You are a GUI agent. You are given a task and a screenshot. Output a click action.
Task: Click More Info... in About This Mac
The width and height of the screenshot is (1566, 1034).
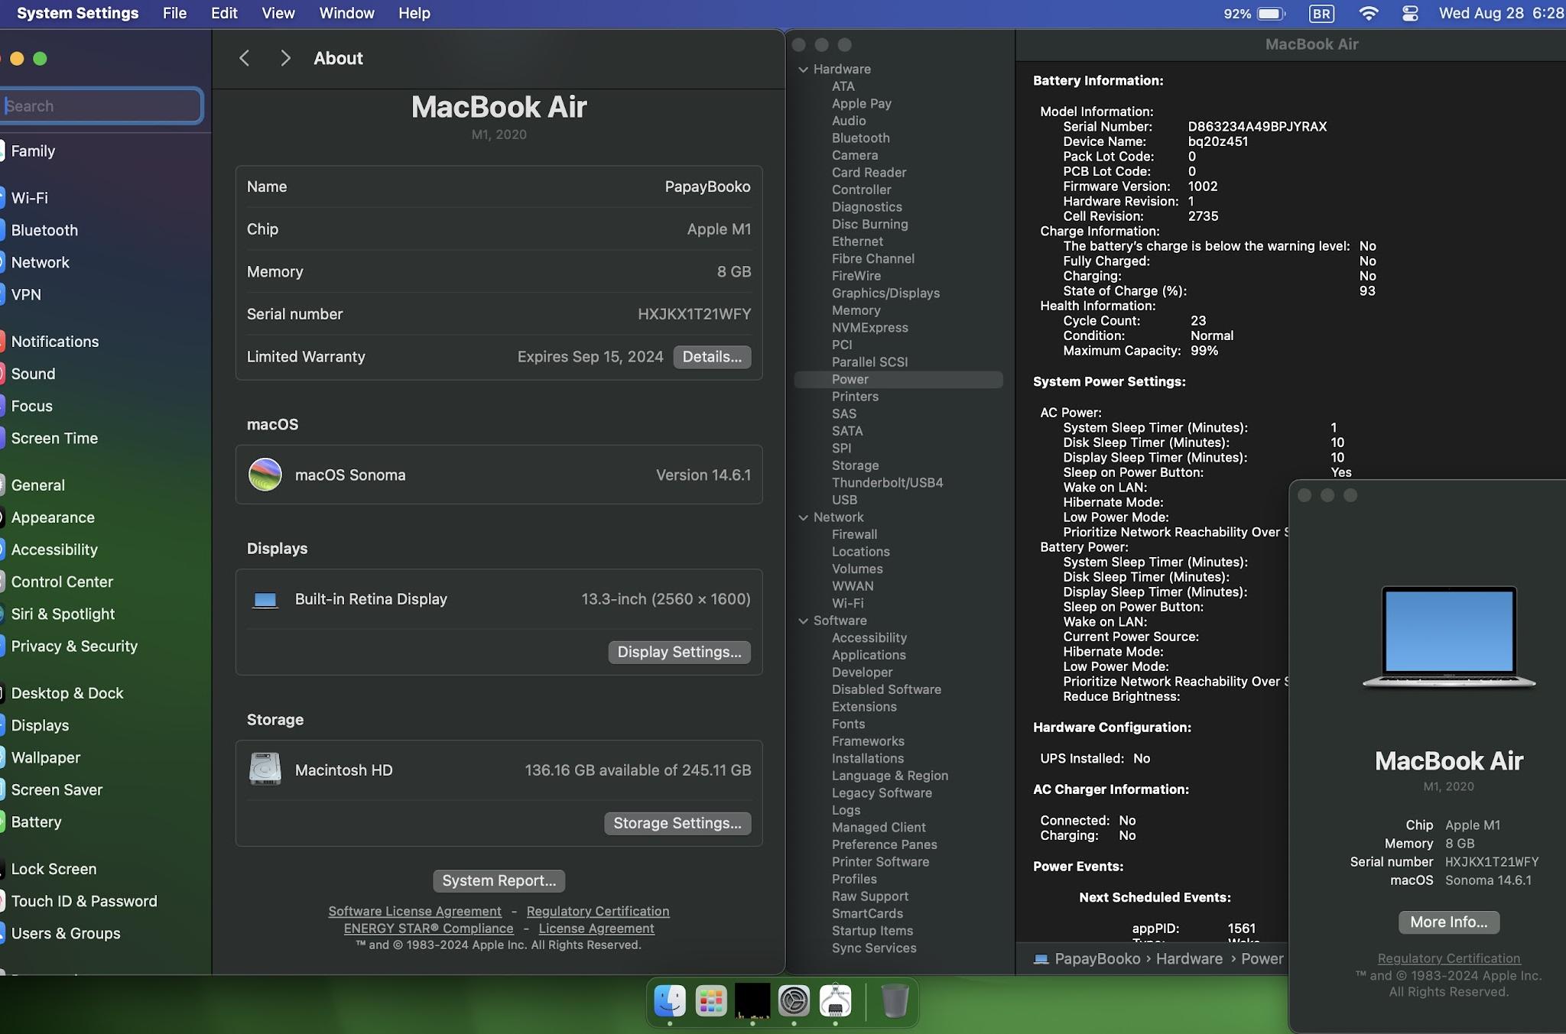tap(1449, 922)
